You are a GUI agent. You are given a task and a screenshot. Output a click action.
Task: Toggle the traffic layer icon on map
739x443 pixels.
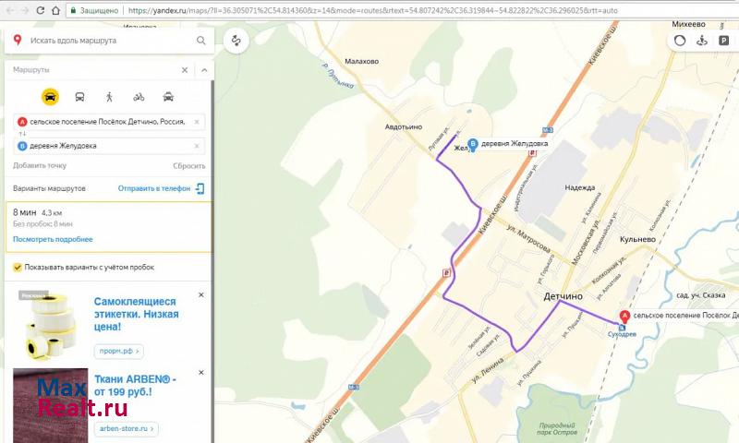pos(680,41)
